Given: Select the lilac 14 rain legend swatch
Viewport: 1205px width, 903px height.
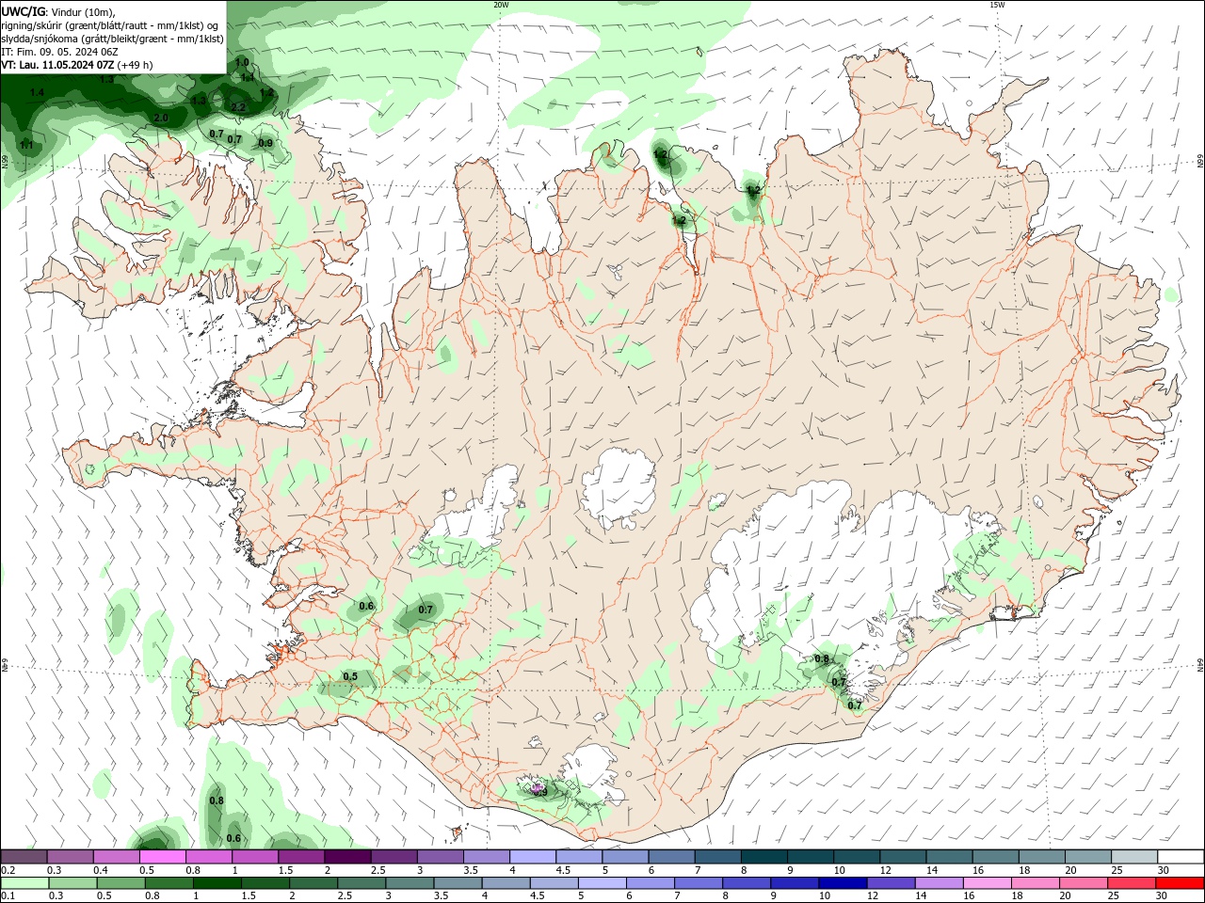Looking at the screenshot, I should pyautogui.click(x=939, y=883).
